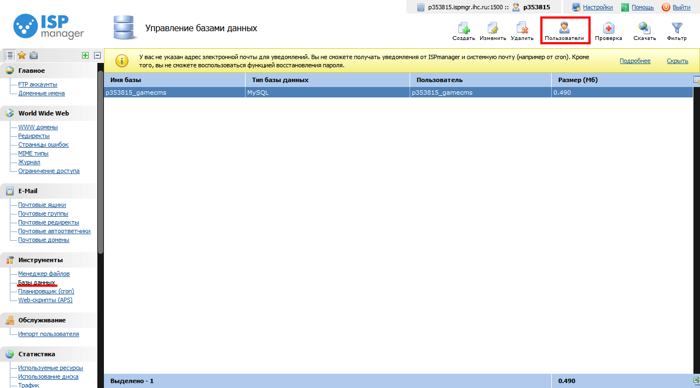Collapse all menu sections with blue minus

pos(97,55)
